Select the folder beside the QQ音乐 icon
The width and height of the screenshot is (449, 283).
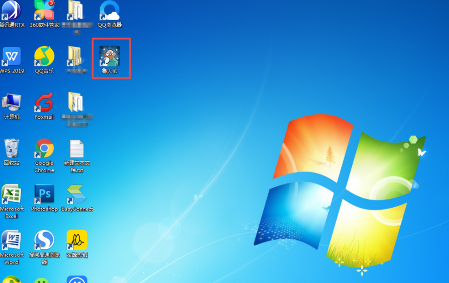click(x=77, y=60)
